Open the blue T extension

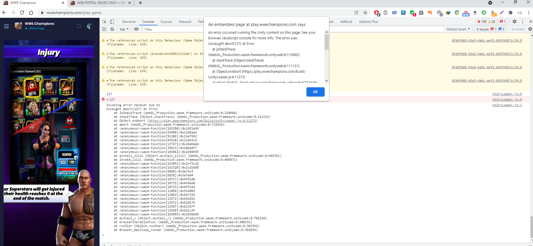403,13
